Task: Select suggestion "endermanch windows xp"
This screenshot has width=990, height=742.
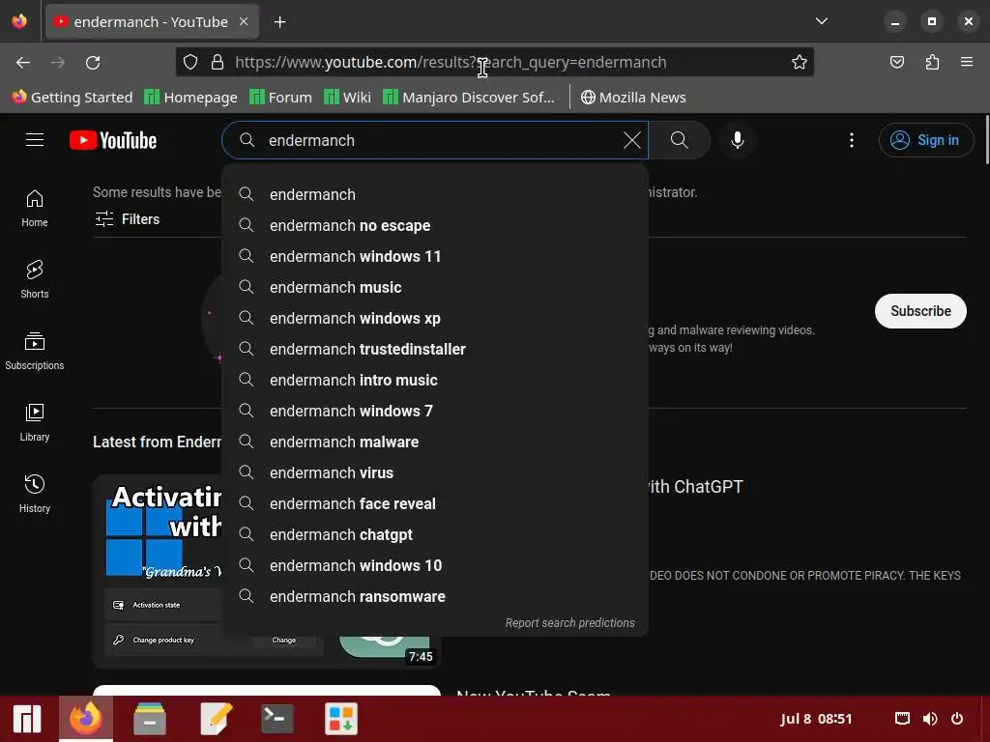Action: click(x=435, y=318)
